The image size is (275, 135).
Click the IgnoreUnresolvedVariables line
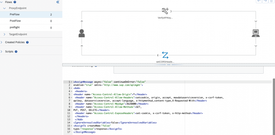(x=115, y=123)
